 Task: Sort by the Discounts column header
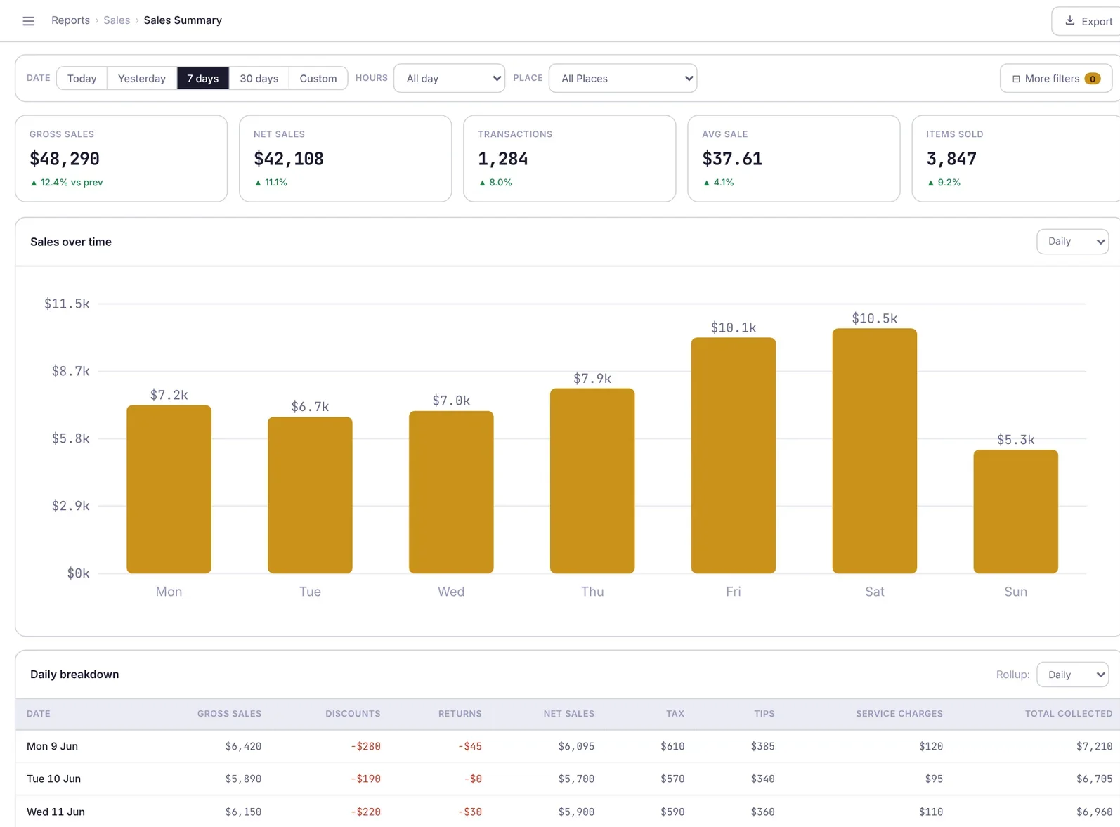(353, 714)
